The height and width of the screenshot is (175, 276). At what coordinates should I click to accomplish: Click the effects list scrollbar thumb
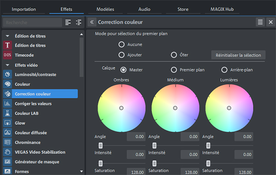81,57
